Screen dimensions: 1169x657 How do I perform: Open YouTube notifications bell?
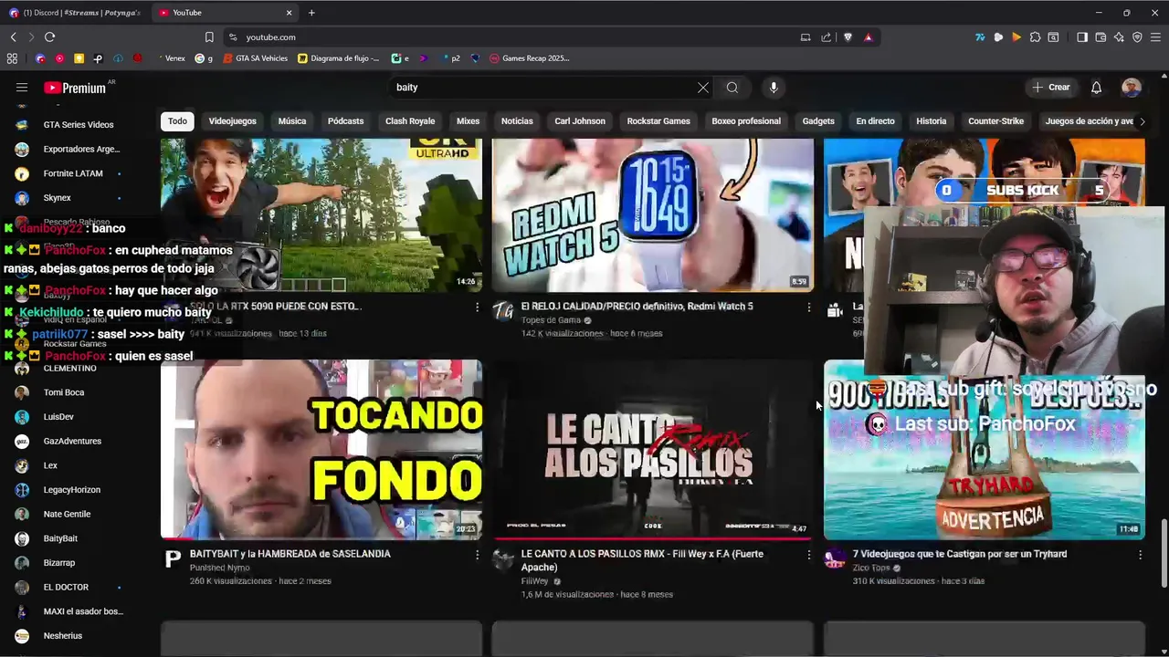[x=1096, y=88]
